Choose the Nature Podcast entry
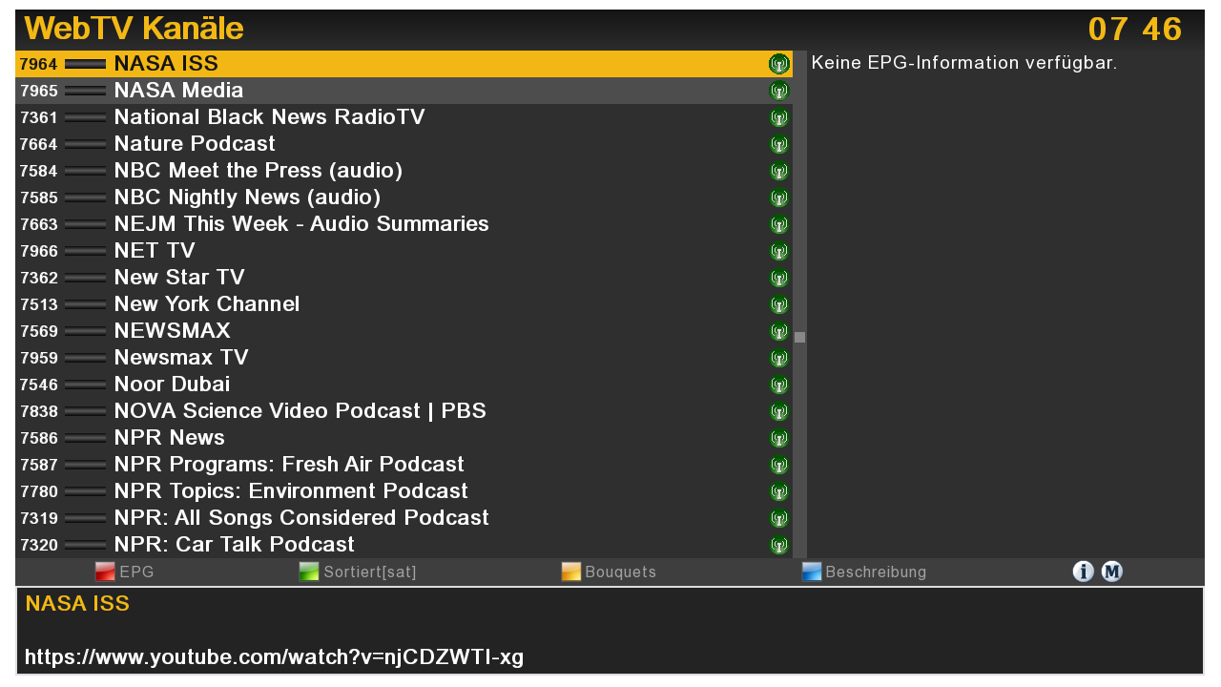The height and width of the screenshot is (687, 1221). (x=195, y=144)
